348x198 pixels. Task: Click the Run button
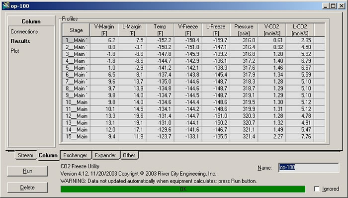point(27,171)
